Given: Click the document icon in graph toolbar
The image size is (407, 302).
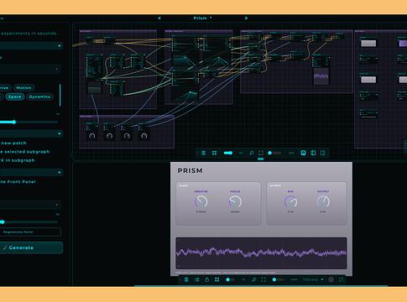Looking at the screenshot, I should pyautogui.click(x=204, y=153).
